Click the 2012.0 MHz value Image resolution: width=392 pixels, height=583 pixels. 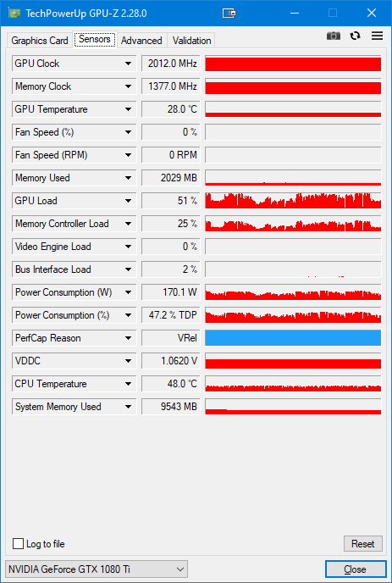point(173,64)
